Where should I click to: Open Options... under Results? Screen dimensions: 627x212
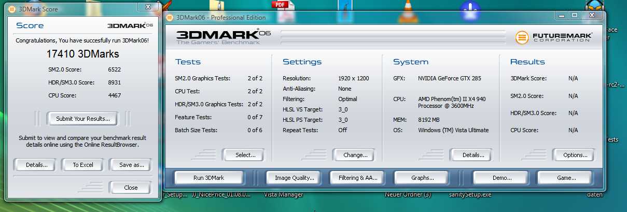[573, 154]
